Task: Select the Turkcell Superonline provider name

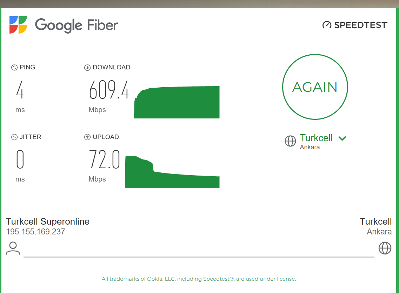Action: (x=48, y=221)
